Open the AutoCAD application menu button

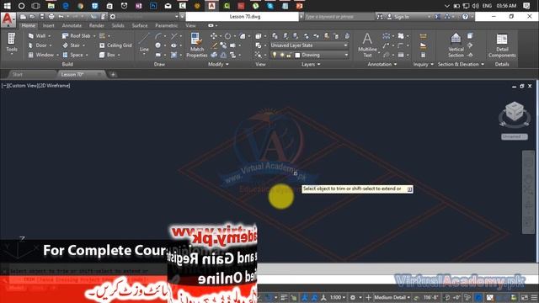point(8,20)
